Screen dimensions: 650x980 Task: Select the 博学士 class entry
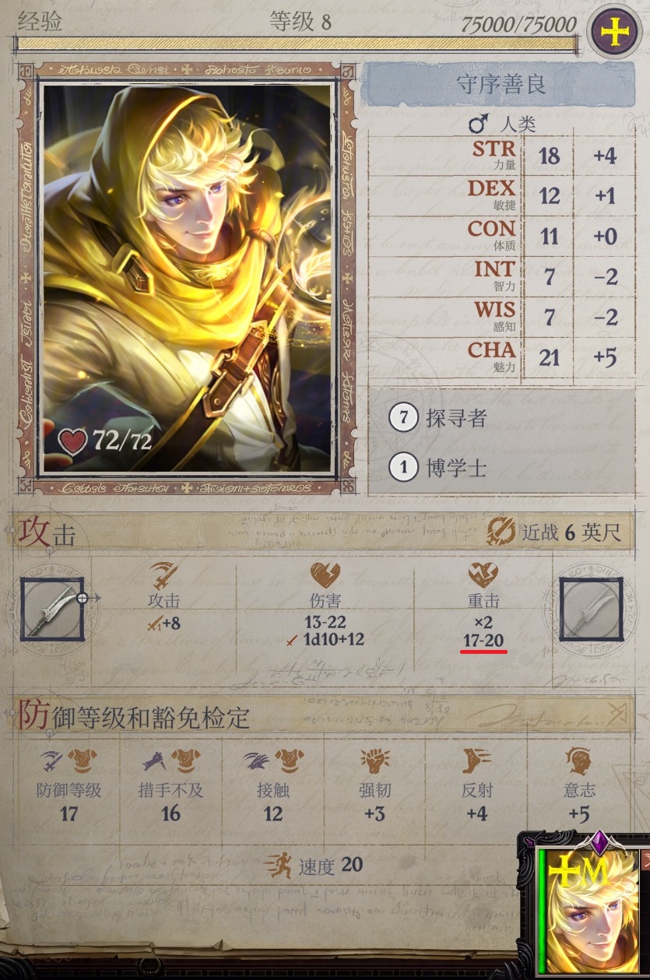tap(501, 467)
